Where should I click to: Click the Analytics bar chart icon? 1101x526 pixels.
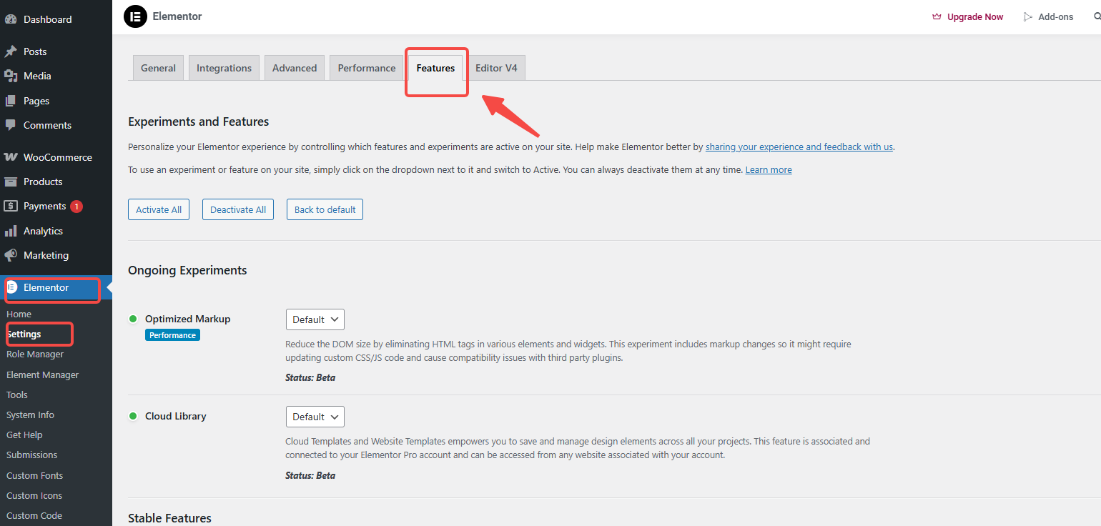click(11, 231)
